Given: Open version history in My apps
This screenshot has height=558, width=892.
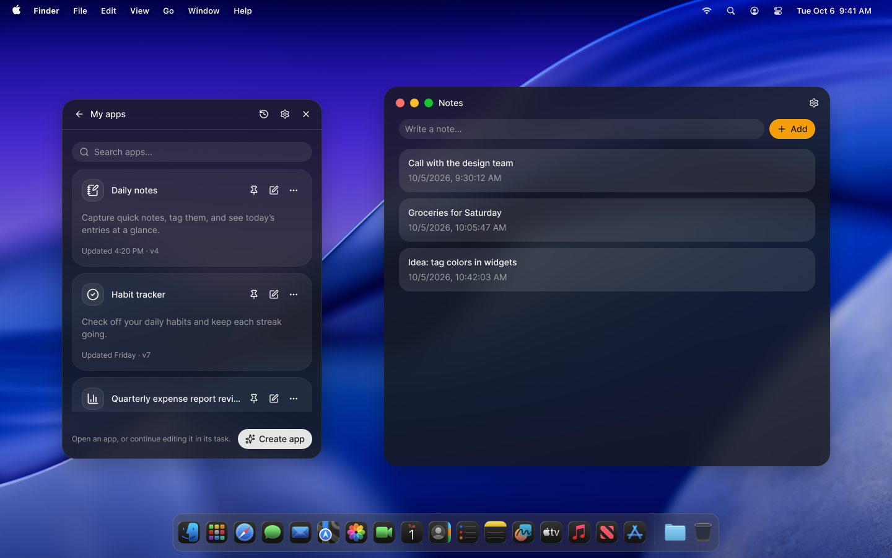Looking at the screenshot, I should (264, 114).
